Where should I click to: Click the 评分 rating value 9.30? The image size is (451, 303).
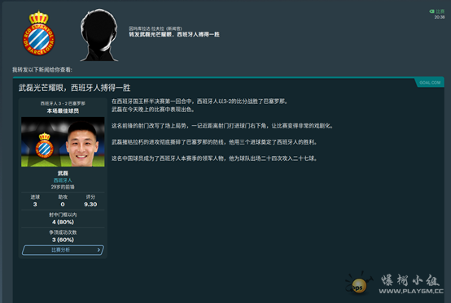90,204
